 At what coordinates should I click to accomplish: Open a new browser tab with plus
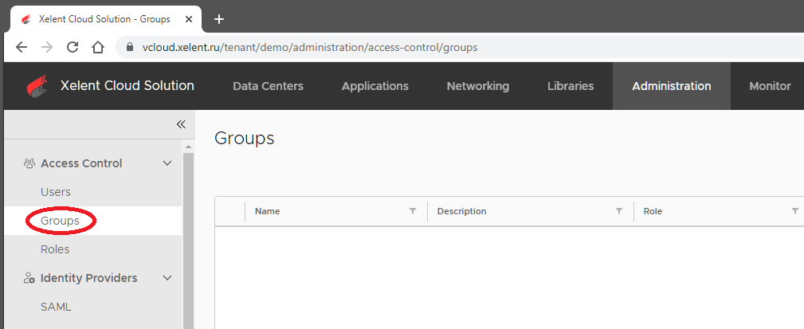(219, 19)
